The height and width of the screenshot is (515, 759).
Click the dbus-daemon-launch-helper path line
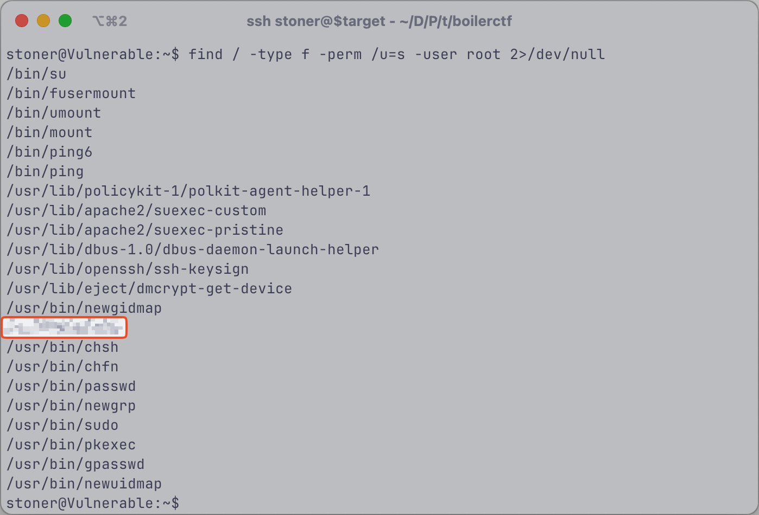pos(193,249)
